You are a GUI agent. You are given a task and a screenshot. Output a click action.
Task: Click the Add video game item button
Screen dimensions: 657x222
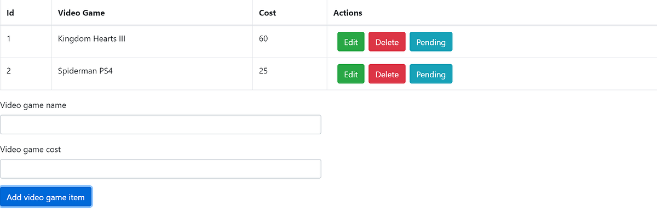point(46,197)
